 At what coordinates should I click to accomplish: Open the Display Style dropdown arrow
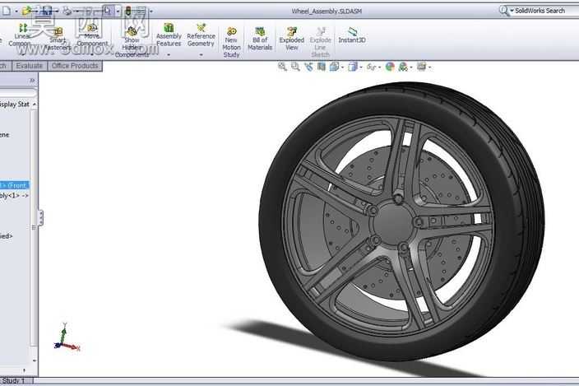(x=361, y=67)
